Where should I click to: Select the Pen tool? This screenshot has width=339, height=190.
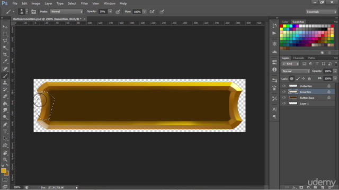pyautogui.click(x=5, y=125)
